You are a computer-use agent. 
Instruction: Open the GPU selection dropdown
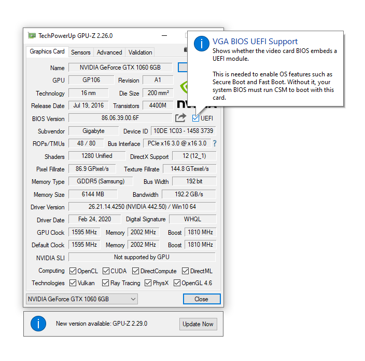coord(82,299)
